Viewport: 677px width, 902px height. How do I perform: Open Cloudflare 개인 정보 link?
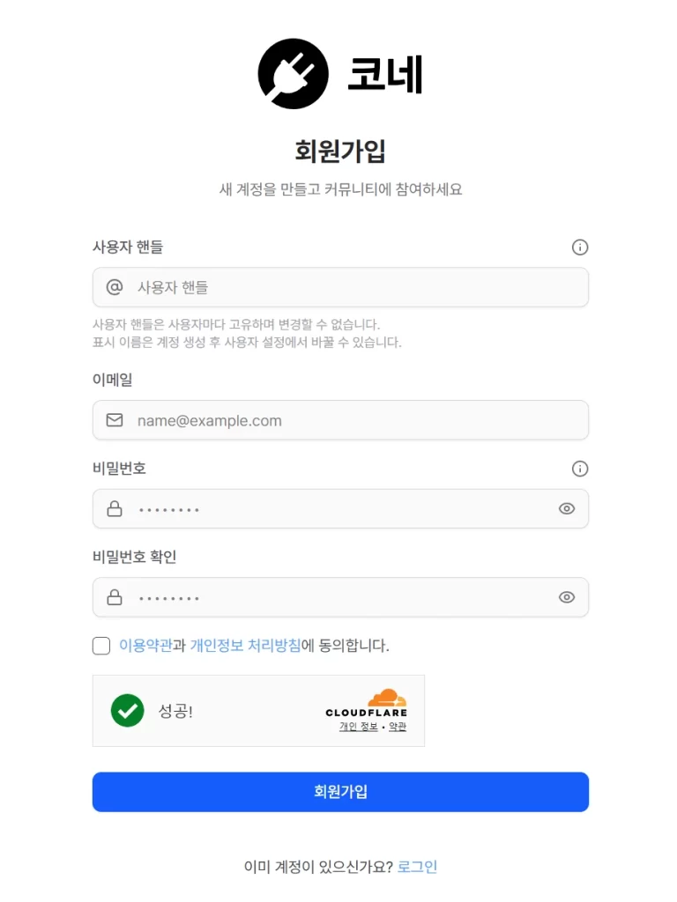359,727
